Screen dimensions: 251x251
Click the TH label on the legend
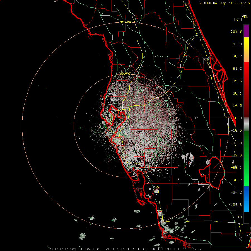coord(240,217)
